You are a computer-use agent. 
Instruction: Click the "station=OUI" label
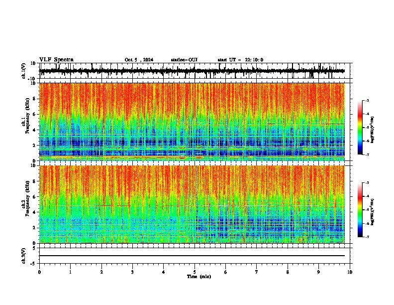(184, 60)
